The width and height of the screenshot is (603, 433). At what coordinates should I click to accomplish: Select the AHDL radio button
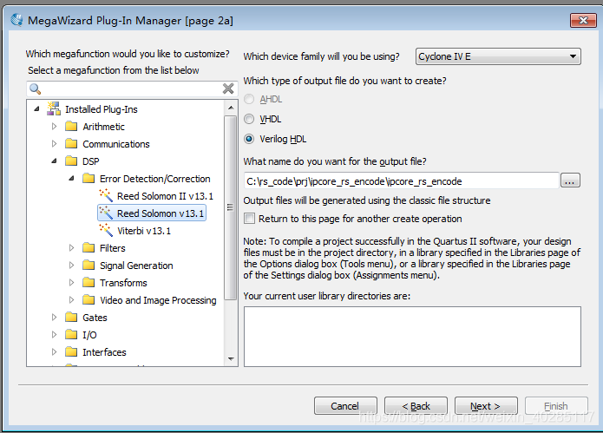click(x=249, y=99)
